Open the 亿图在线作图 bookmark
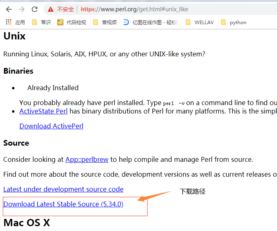 (151, 22)
